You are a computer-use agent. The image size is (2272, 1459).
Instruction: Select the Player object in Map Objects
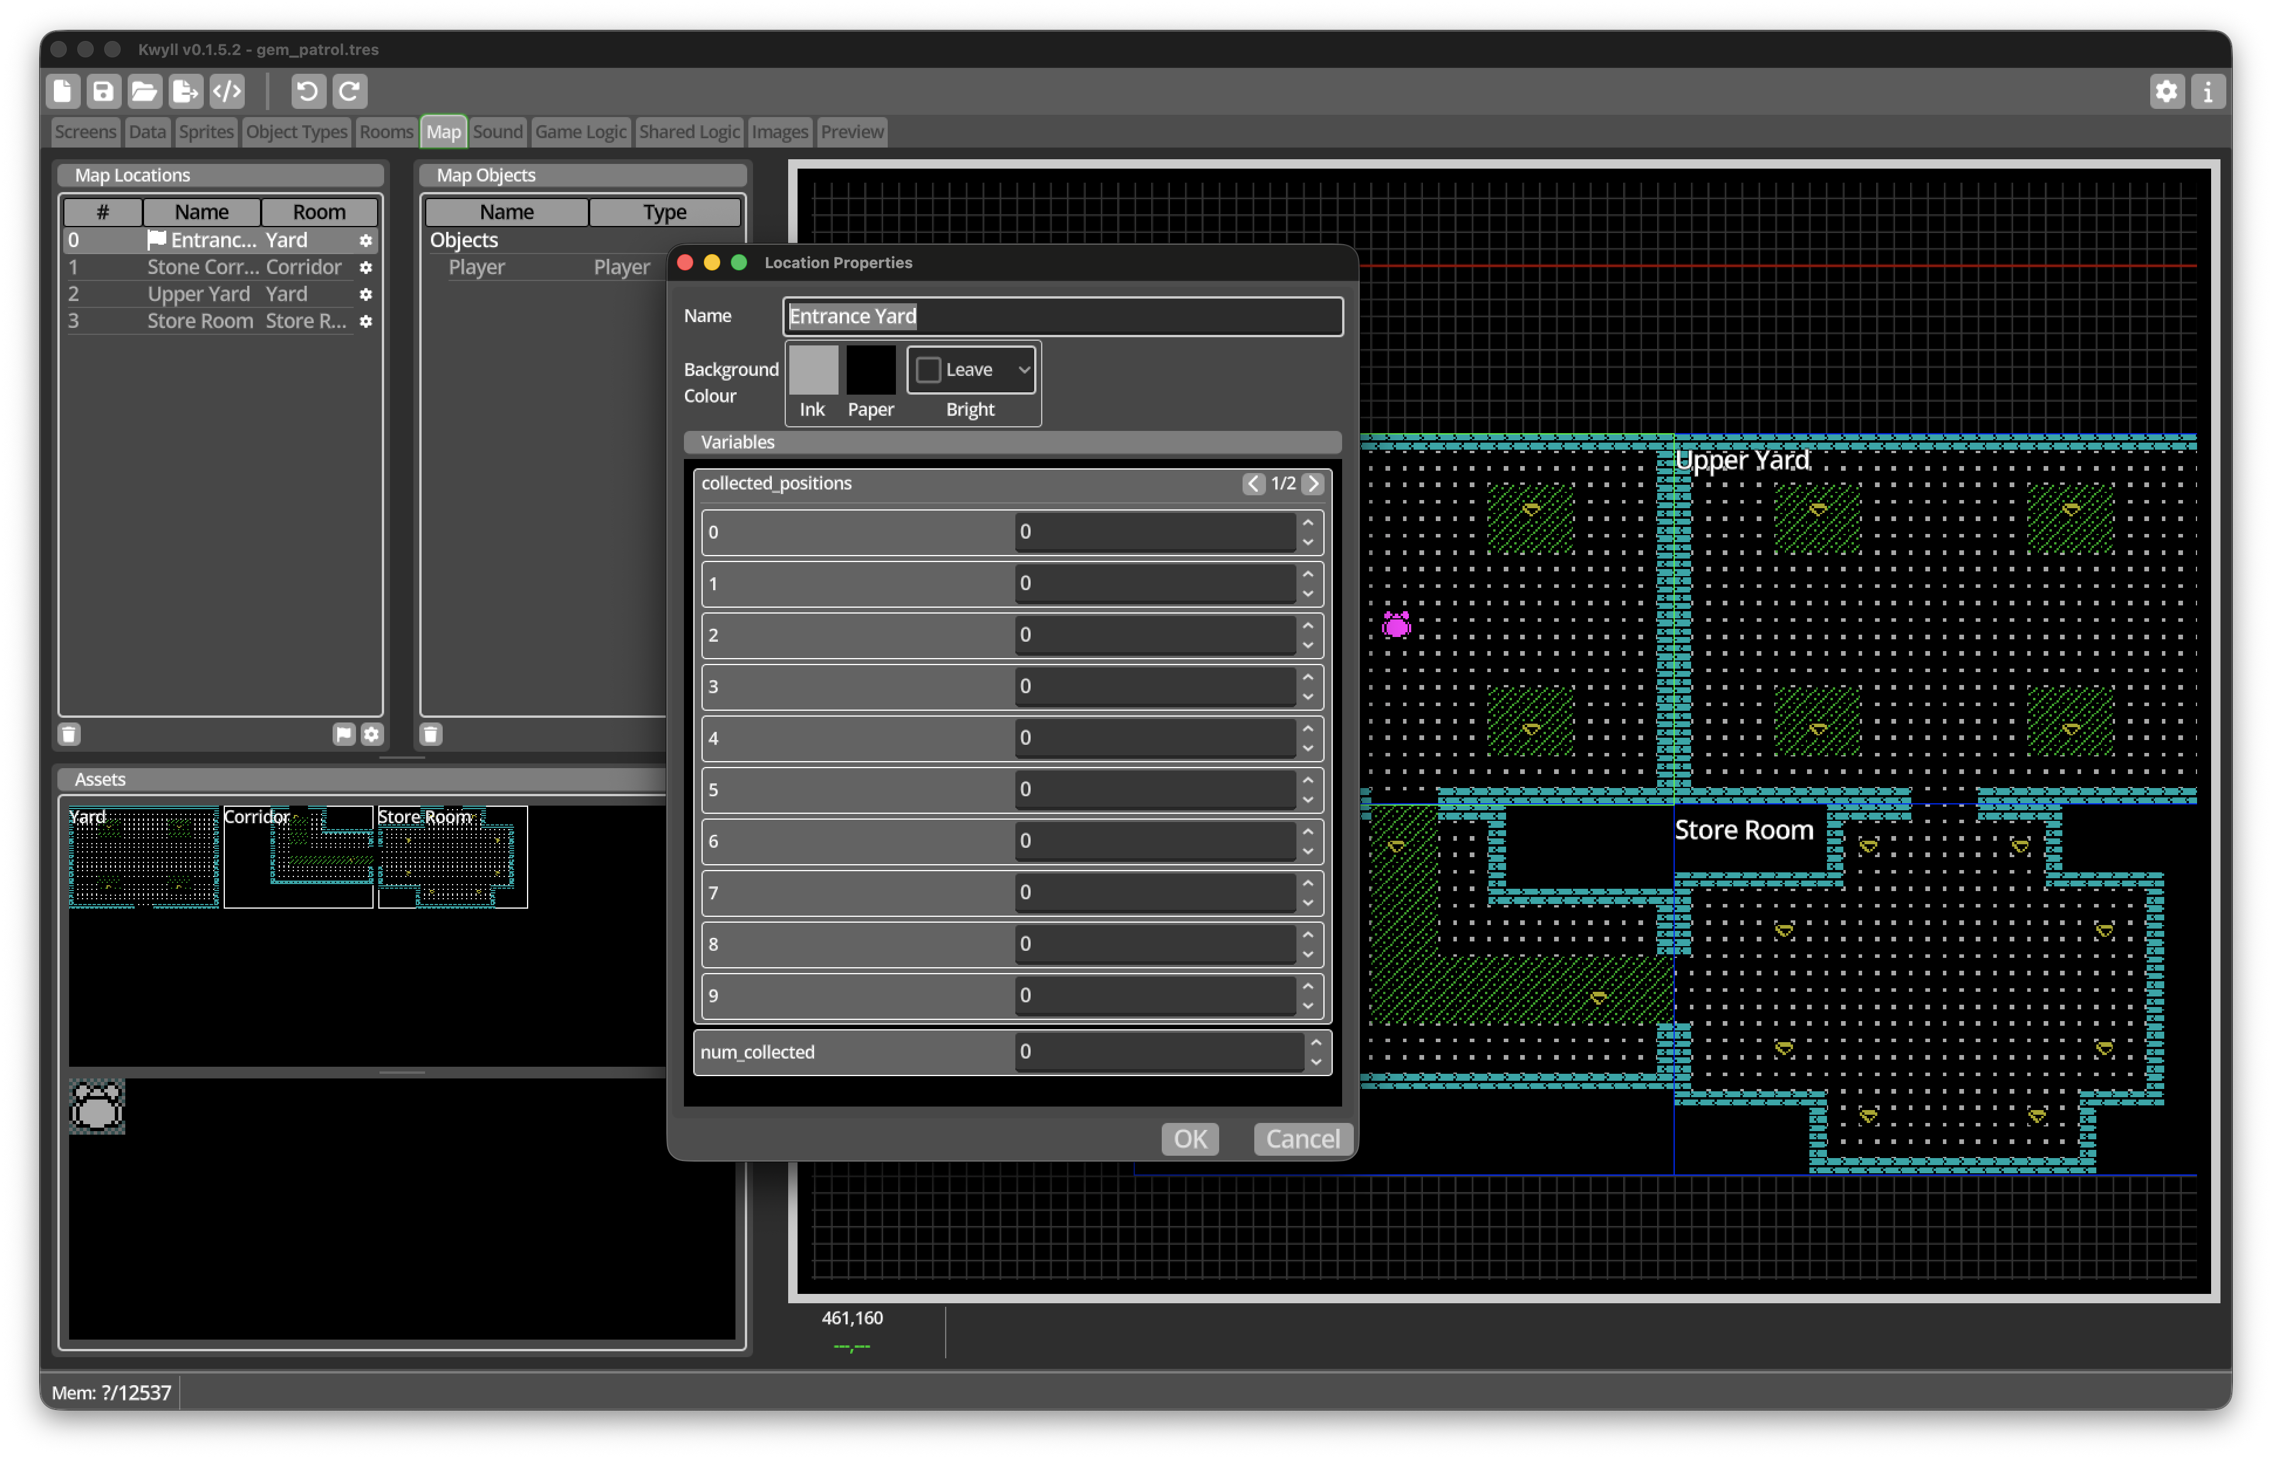545,267
